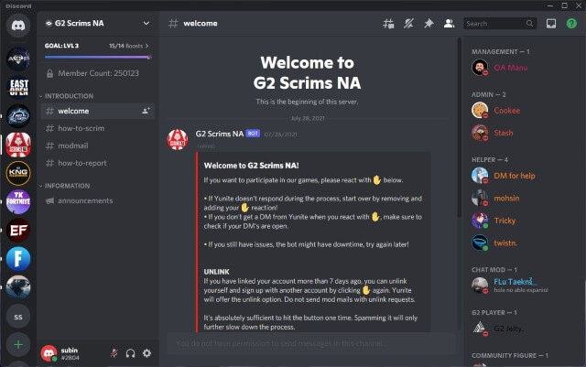Toggle deafen with the headphones icon
The height and width of the screenshot is (367, 586).
click(x=130, y=352)
